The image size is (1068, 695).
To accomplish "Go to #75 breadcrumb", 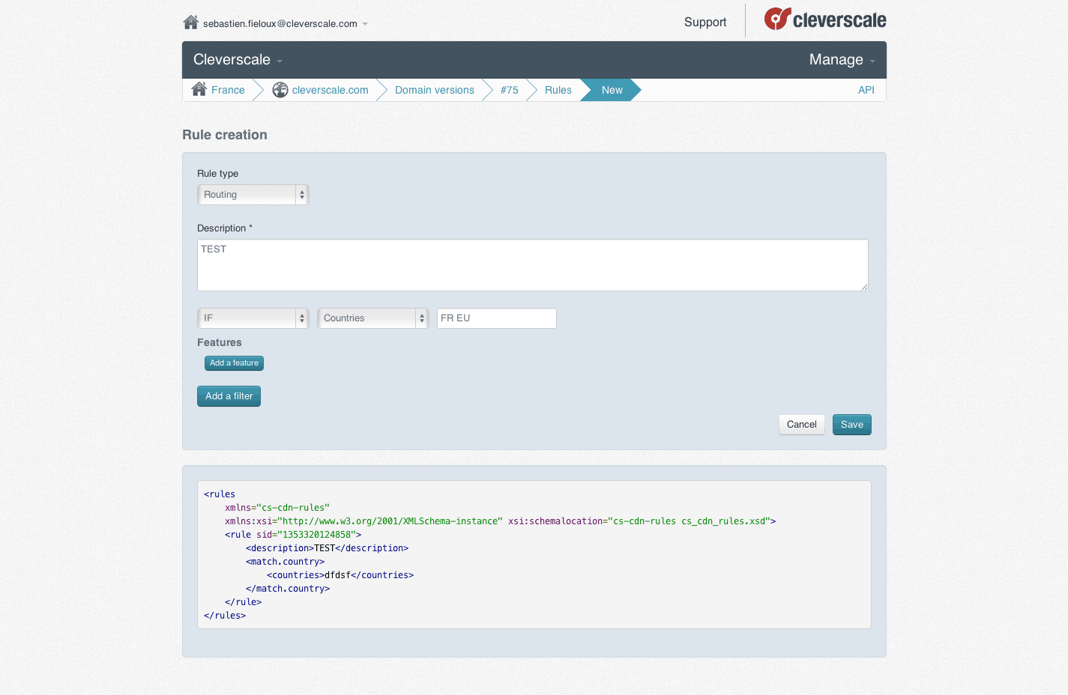I will coord(510,90).
